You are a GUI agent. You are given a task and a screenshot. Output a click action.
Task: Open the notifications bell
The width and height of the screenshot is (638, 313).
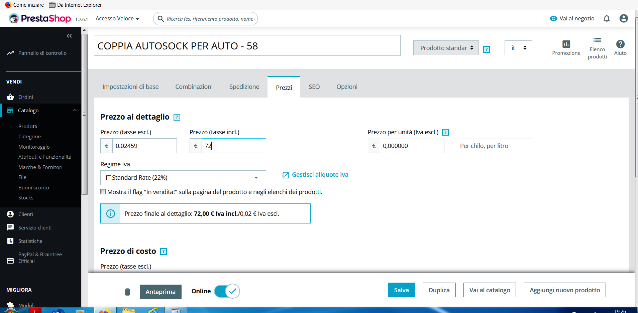[x=607, y=18]
